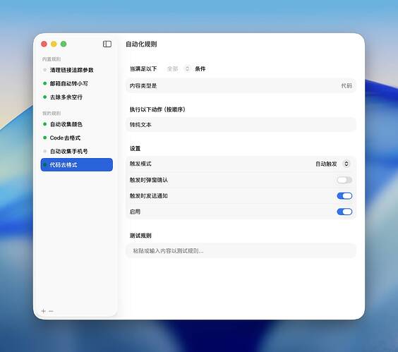
Task: Open the 触发模式 自动触发 dropdown
Action: (332, 164)
